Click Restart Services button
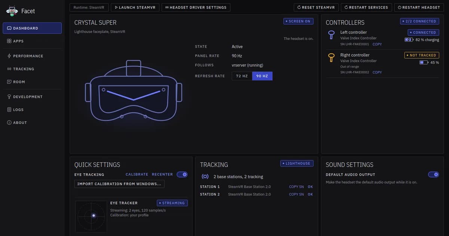This screenshot has height=236, width=449. tap(367, 7)
